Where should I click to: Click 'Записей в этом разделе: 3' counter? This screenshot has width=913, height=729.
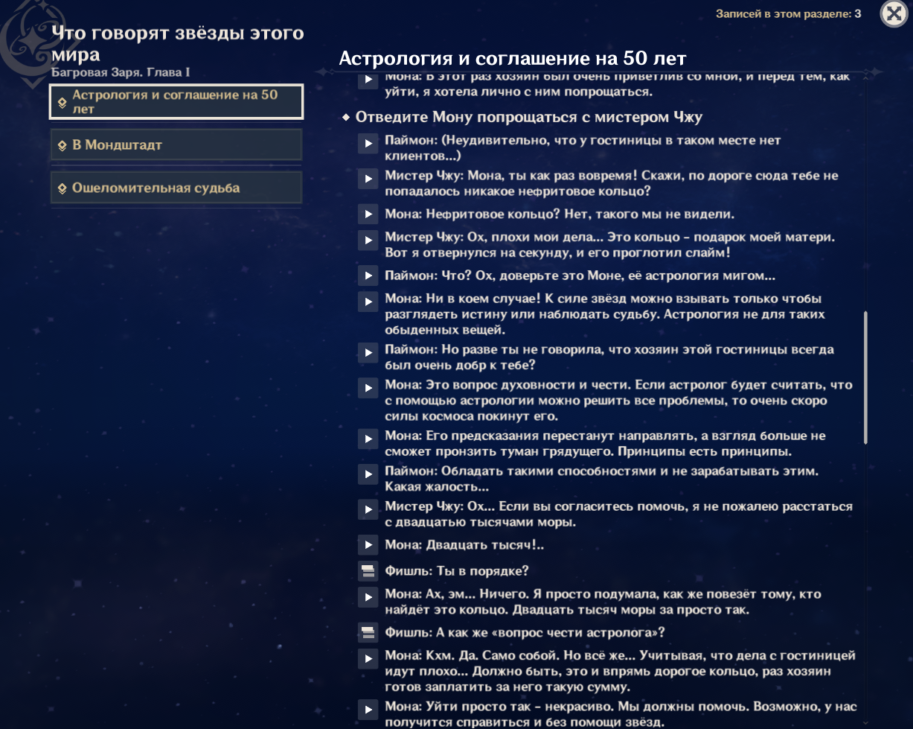coord(789,13)
